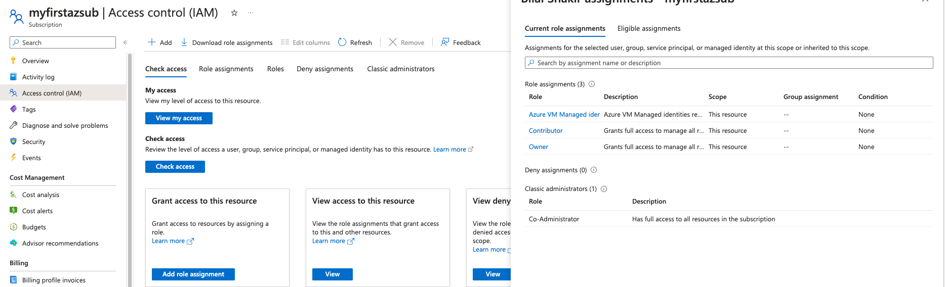
Task: Click the info icon next to Classic administrators (1)
Action: pyautogui.click(x=604, y=189)
